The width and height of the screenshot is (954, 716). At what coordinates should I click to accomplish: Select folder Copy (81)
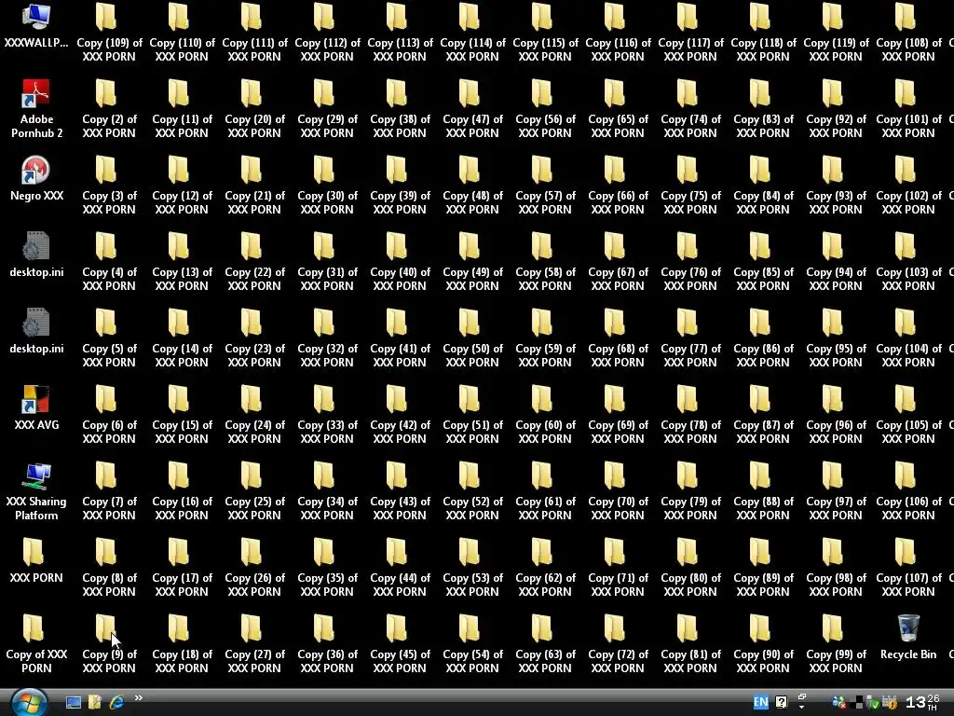(x=690, y=644)
